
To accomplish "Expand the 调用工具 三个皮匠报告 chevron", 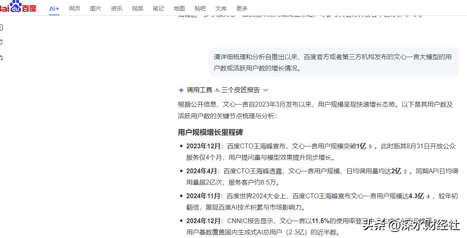I will 266,90.
